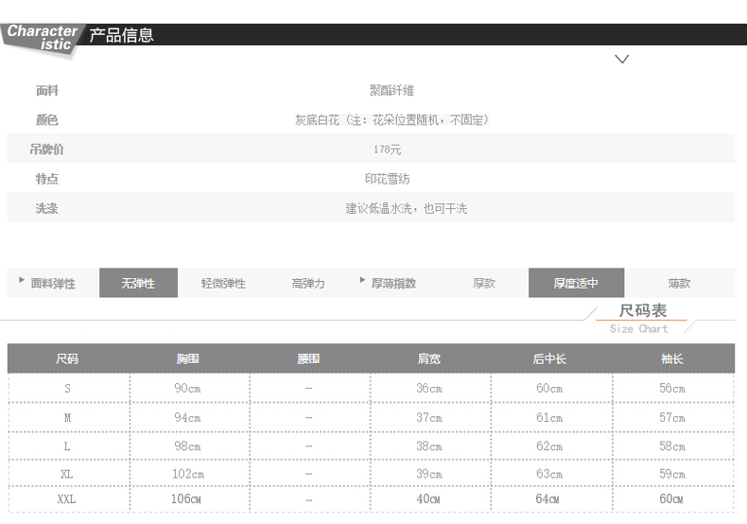Choose the 薄款 thickness option
The image size is (747, 524).
point(679,283)
